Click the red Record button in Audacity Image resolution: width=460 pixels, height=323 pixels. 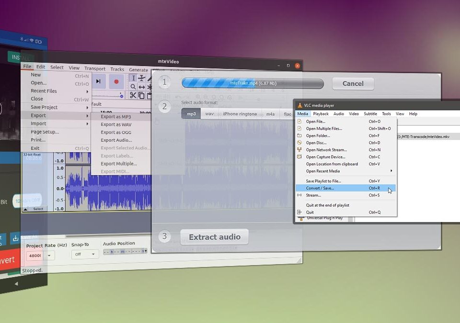(x=116, y=81)
